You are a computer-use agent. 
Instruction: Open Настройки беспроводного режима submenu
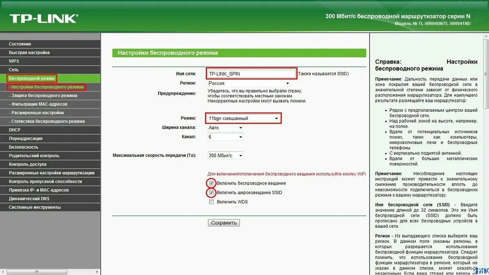coord(50,87)
